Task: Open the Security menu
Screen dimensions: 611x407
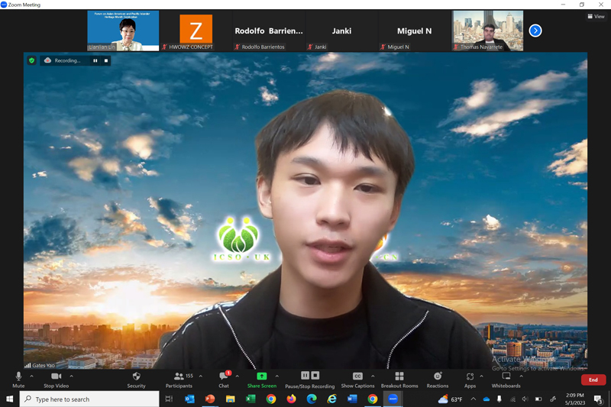Action: click(136, 380)
